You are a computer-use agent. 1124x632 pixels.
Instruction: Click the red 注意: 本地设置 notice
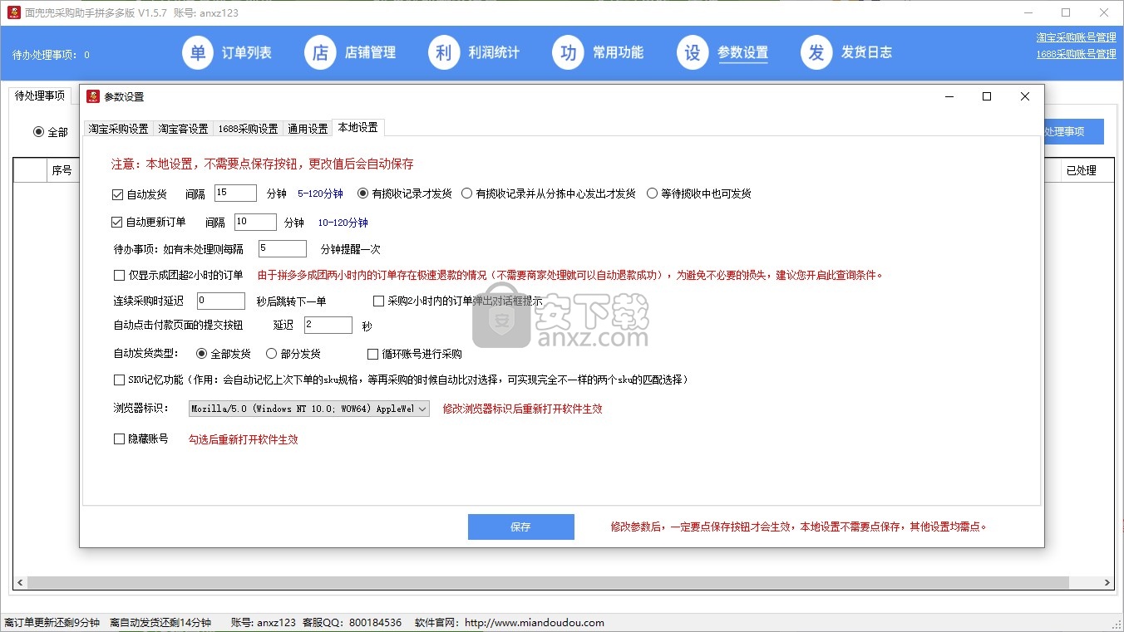(x=263, y=164)
